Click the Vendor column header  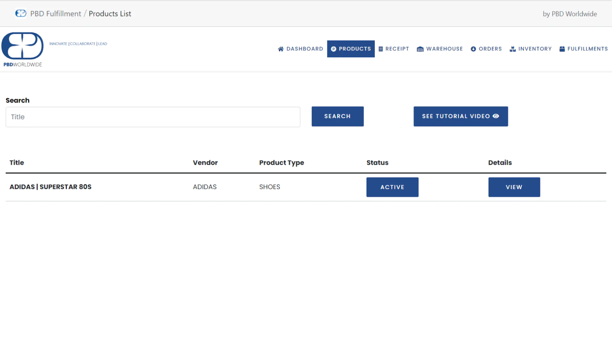(205, 162)
